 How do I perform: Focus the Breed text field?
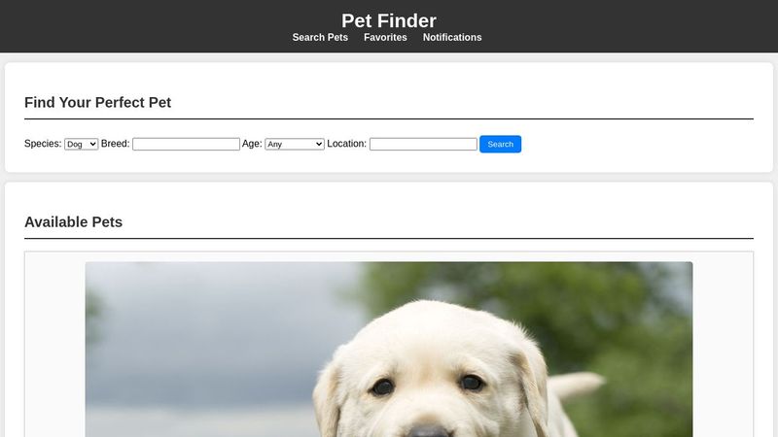click(x=186, y=144)
